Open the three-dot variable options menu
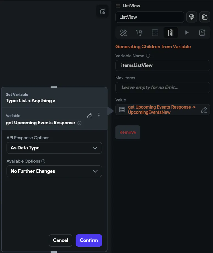The image size is (213, 253). [99, 116]
